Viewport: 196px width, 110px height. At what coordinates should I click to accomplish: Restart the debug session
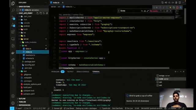pyautogui.click(x=174, y=8)
